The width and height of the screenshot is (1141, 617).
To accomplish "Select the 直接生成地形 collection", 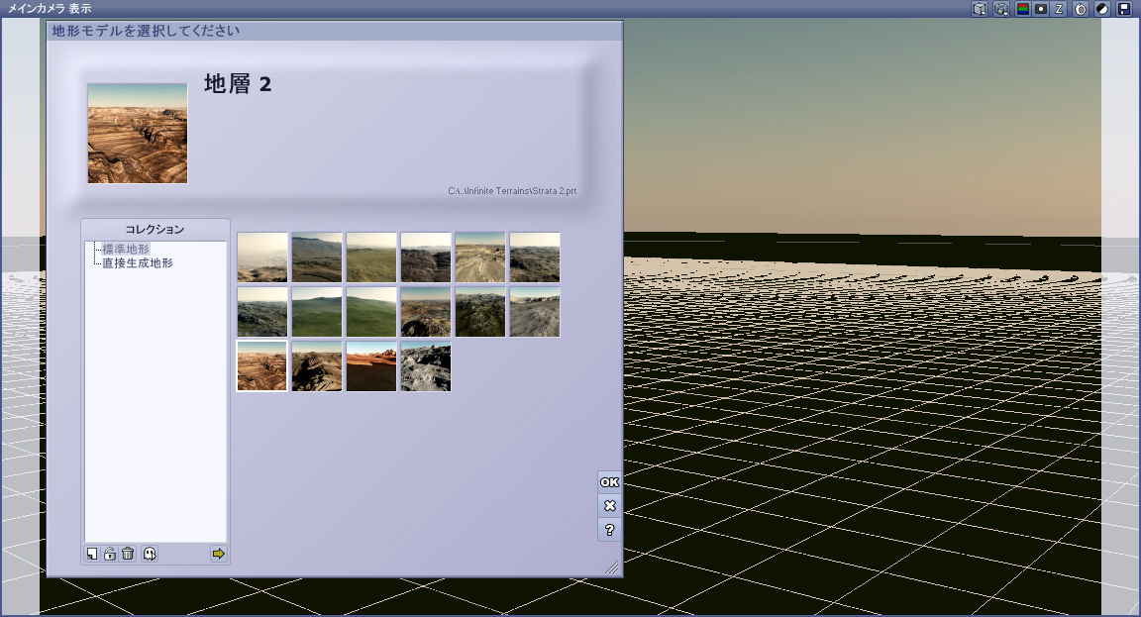I will tap(138, 262).
